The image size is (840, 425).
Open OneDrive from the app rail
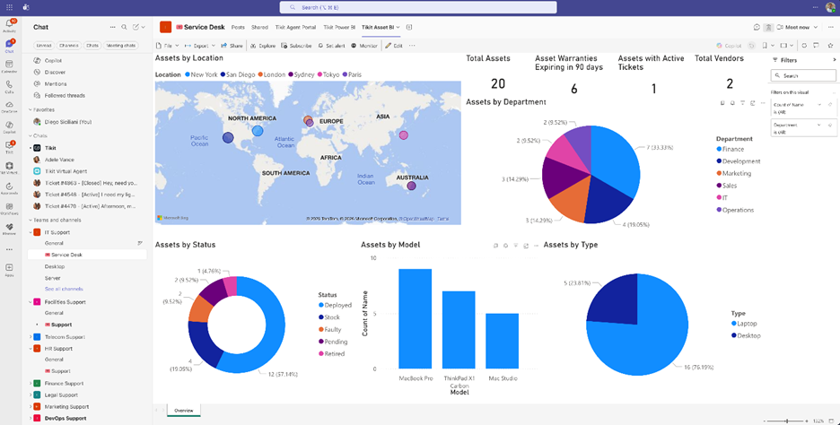[9, 106]
